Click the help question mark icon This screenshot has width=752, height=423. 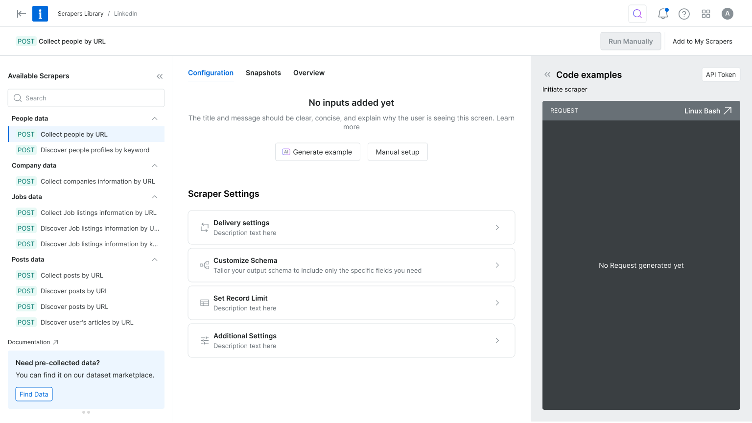[684, 14]
